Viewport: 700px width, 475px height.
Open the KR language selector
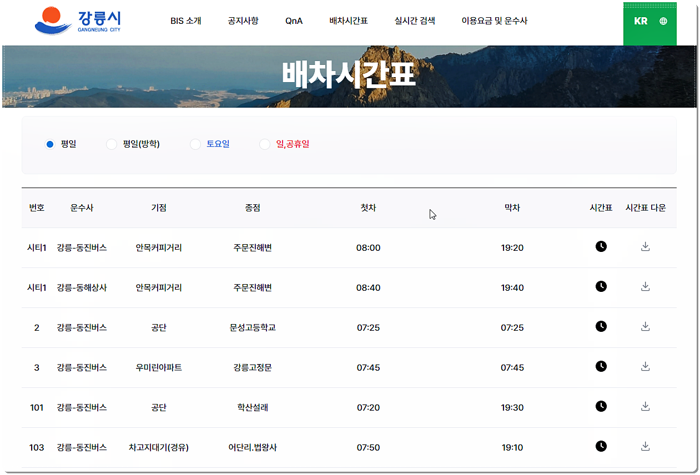642,21
